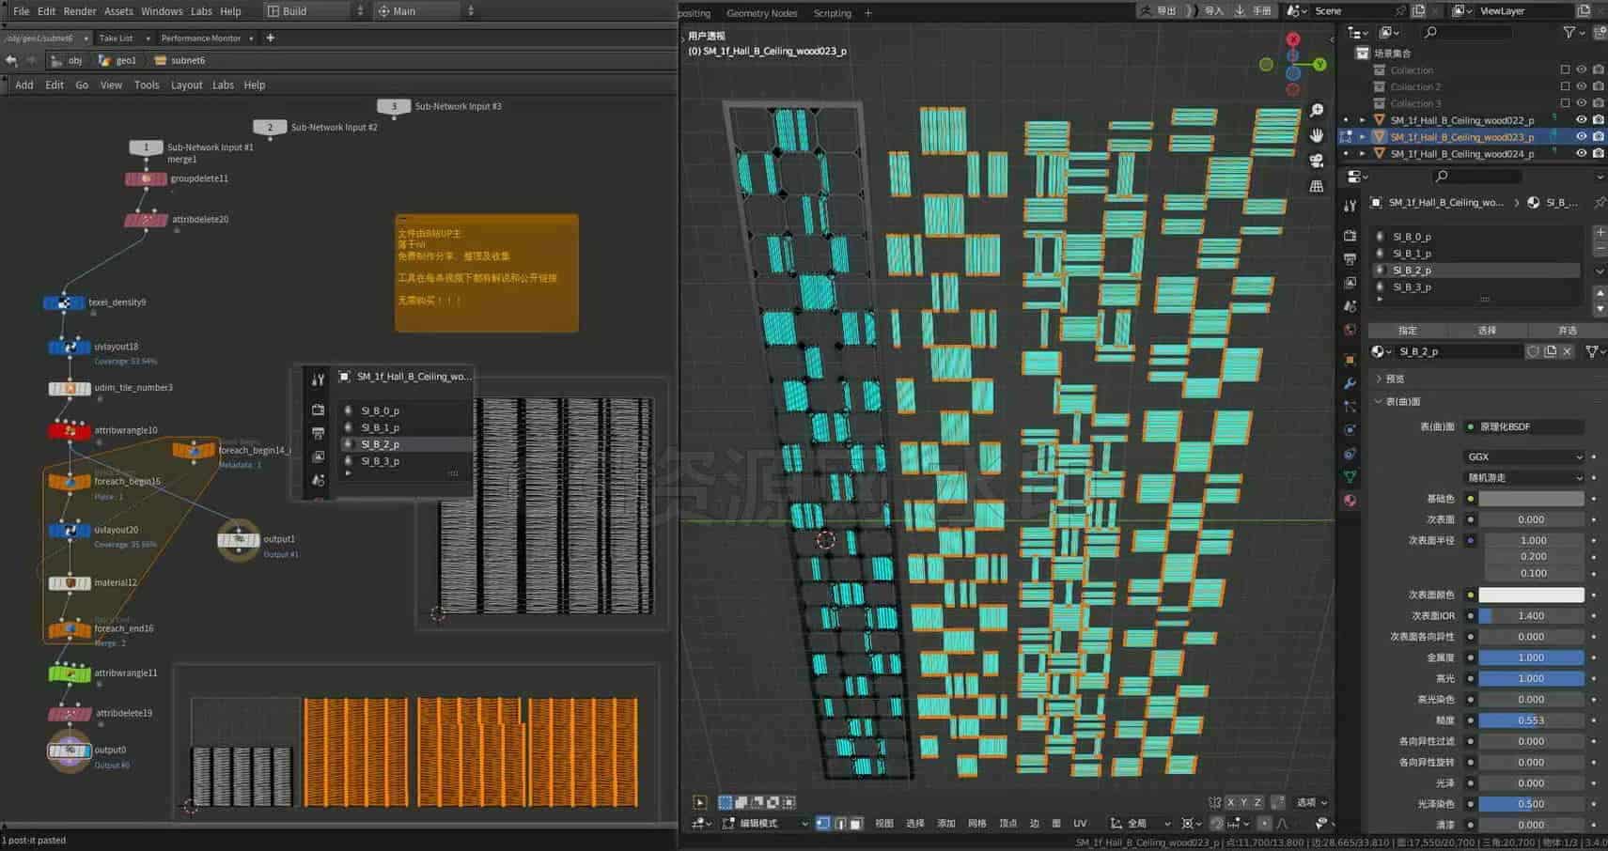Viewport: 1608px width, 851px height.
Task: Select SI_B_1_p material slot
Action: point(1476,254)
